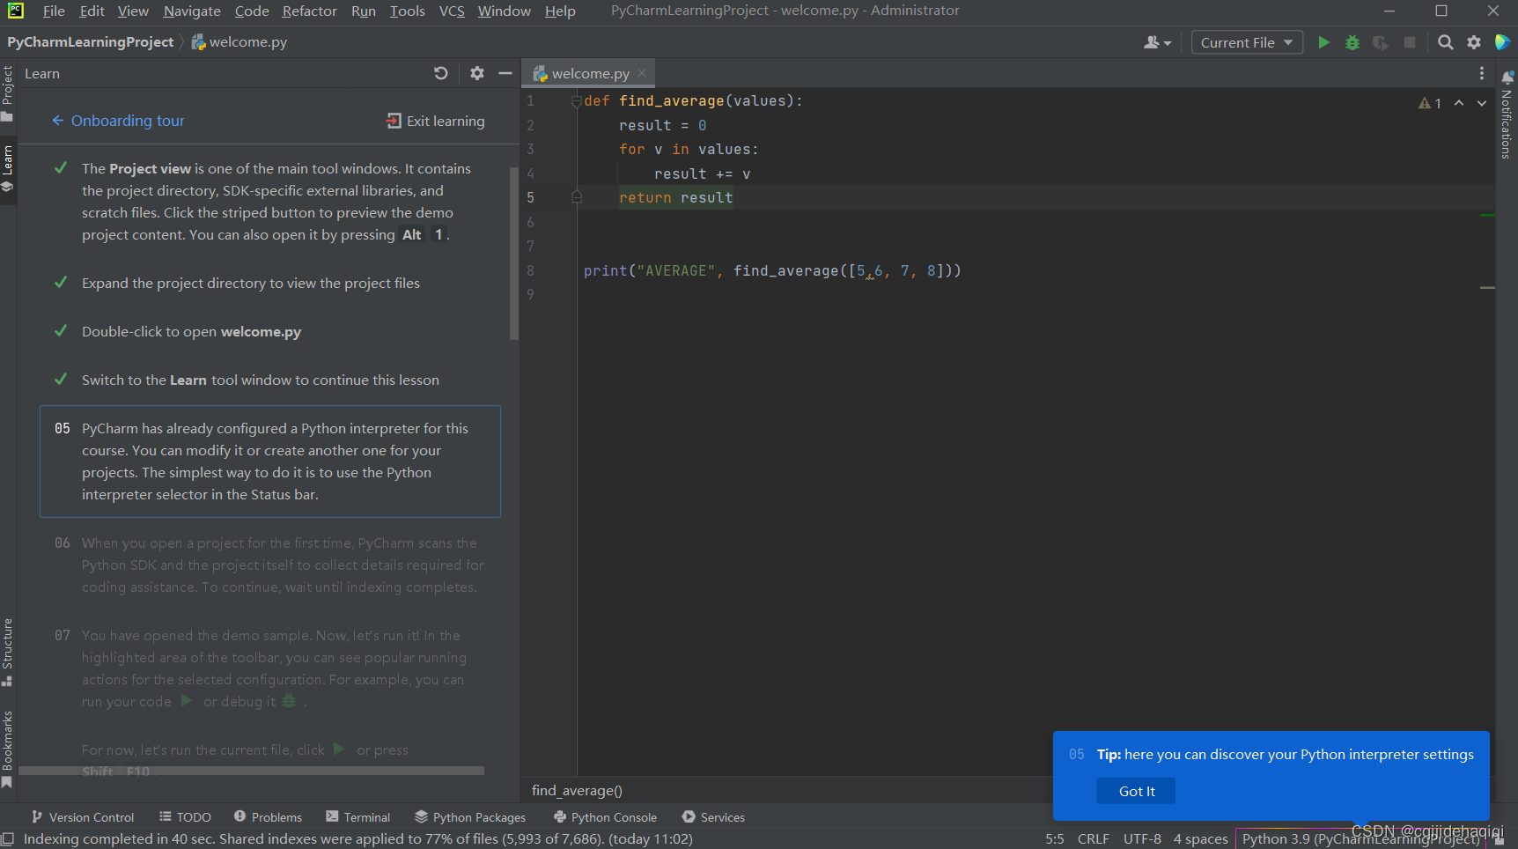Click indexing completed status message
This screenshot has height=849, width=1518.
click(357, 839)
